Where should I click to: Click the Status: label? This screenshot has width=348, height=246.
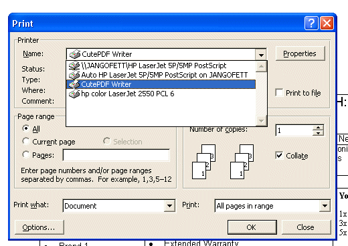33,69
